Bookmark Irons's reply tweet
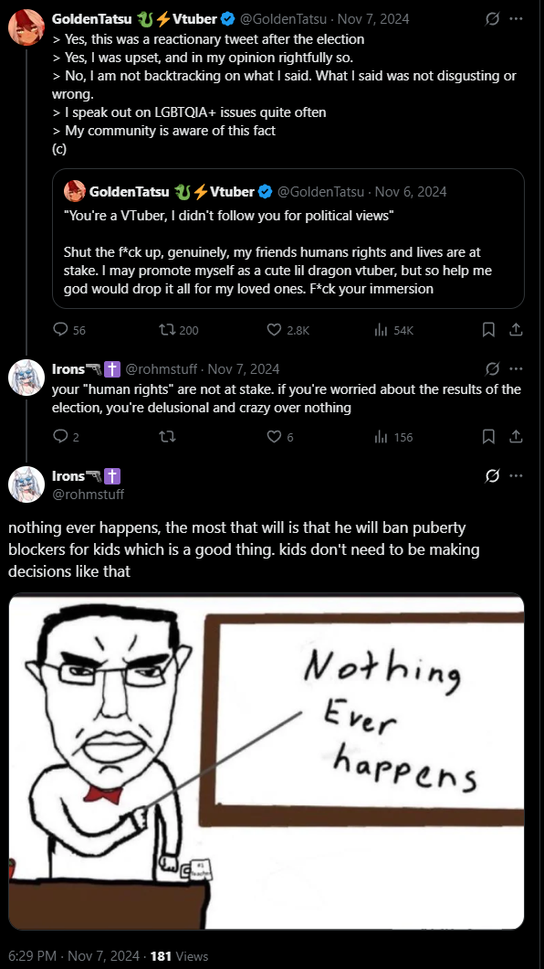This screenshot has height=969, width=544. [488, 437]
